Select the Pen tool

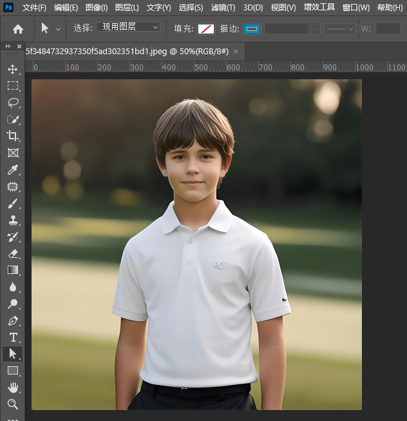[x=13, y=320]
